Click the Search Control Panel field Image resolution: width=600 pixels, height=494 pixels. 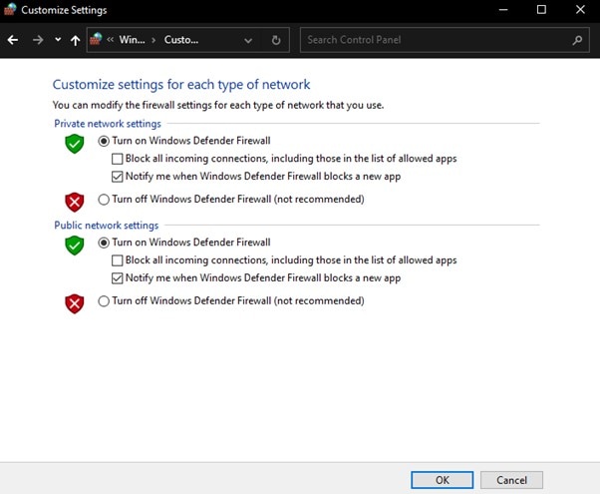point(434,41)
